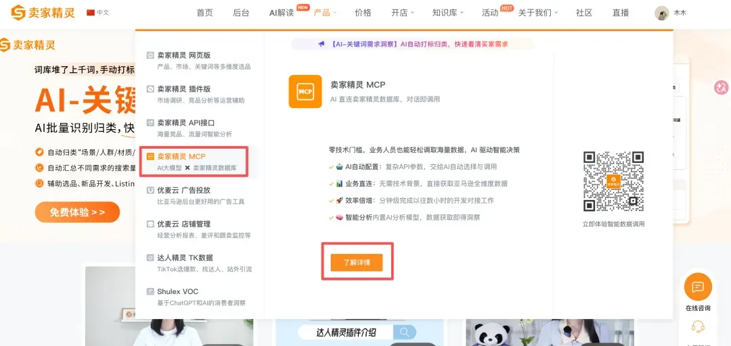Expand the 知识库 dropdown menu
The height and width of the screenshot is (346, 731).
click(x=447, y=13)
